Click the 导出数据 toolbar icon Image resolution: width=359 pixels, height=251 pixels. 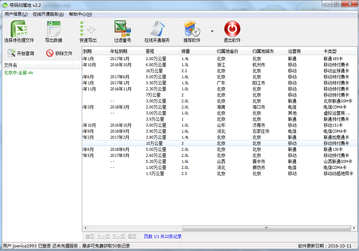[x=53, y=29]
